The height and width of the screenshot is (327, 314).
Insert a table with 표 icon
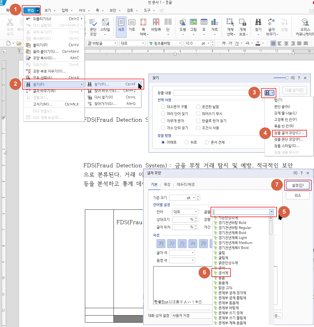(204, 27)
